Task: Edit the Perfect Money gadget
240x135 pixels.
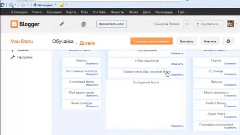Action: coord(230,106)
